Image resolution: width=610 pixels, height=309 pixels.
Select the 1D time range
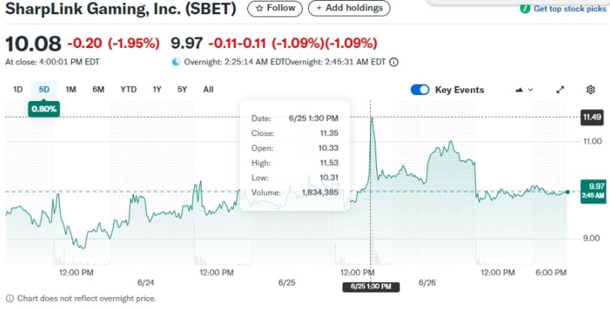pos(18,90)
